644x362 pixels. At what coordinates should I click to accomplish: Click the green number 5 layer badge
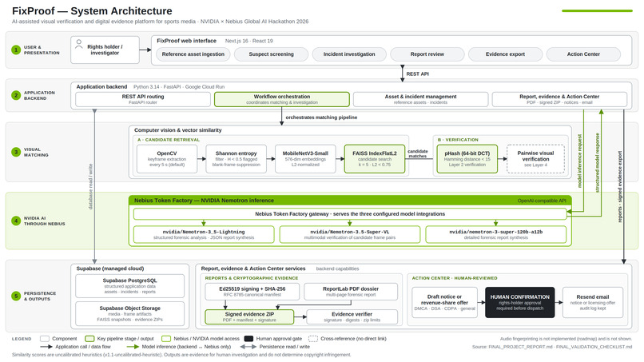point(16,296)
